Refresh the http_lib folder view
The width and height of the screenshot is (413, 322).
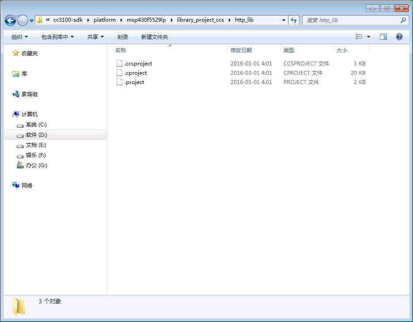pos(294,20)
